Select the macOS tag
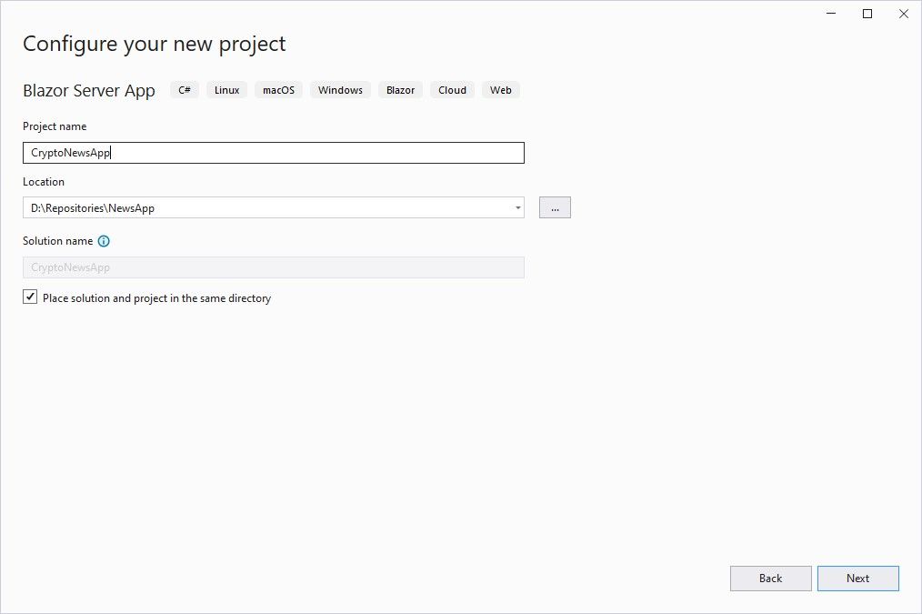Screen dimensions: 922x614 277,89
